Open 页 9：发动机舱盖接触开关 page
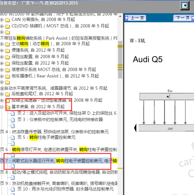 pos(59,184)
